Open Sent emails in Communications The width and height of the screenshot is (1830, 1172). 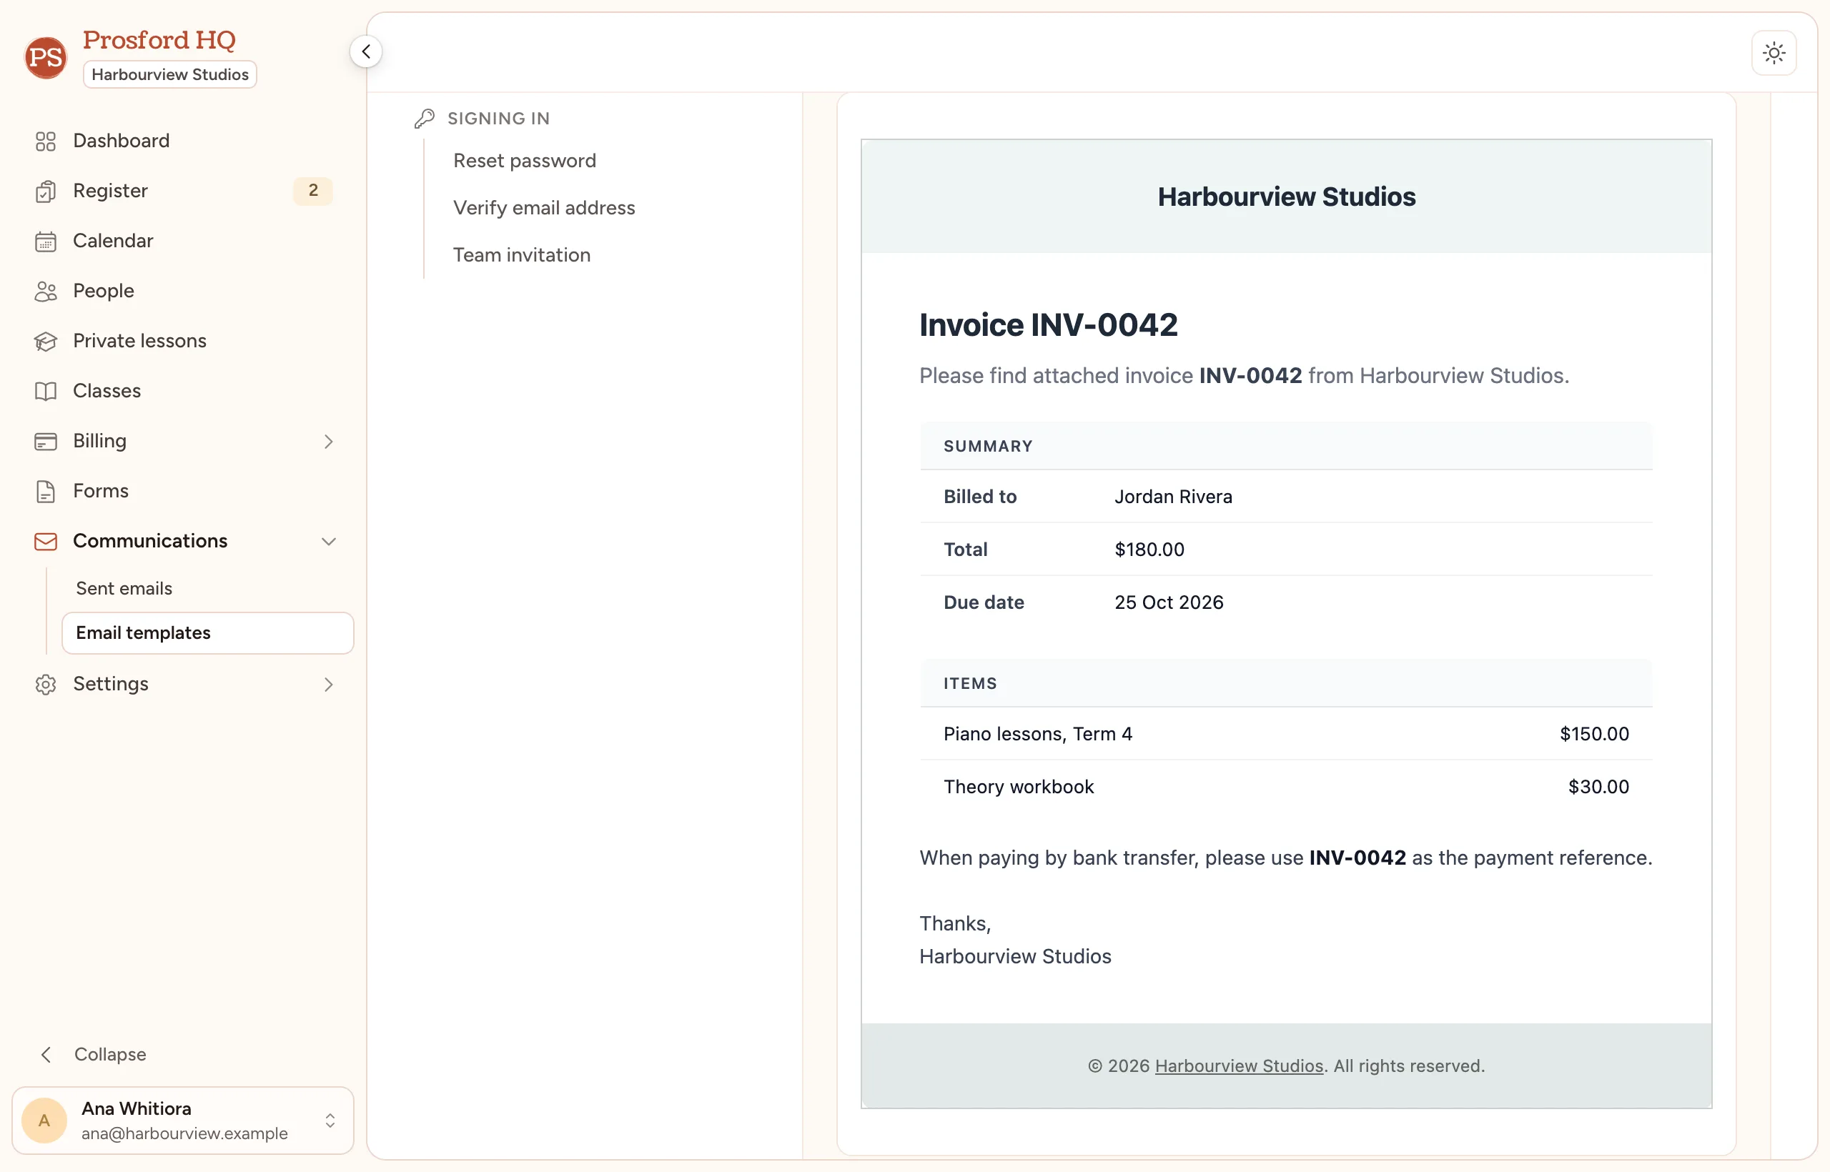(124, 588)
